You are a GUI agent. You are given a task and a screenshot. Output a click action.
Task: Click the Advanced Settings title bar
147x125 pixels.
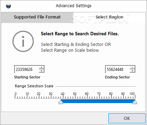coord(74,6)
